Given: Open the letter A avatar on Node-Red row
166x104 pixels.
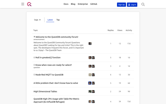Looking at the screenshot, I should [90, 75].
